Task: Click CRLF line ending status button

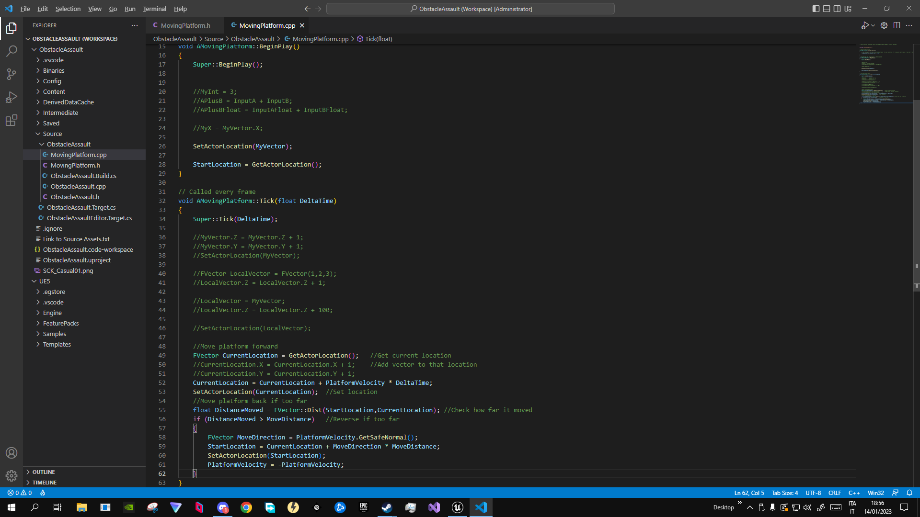Action: point(835,493)
